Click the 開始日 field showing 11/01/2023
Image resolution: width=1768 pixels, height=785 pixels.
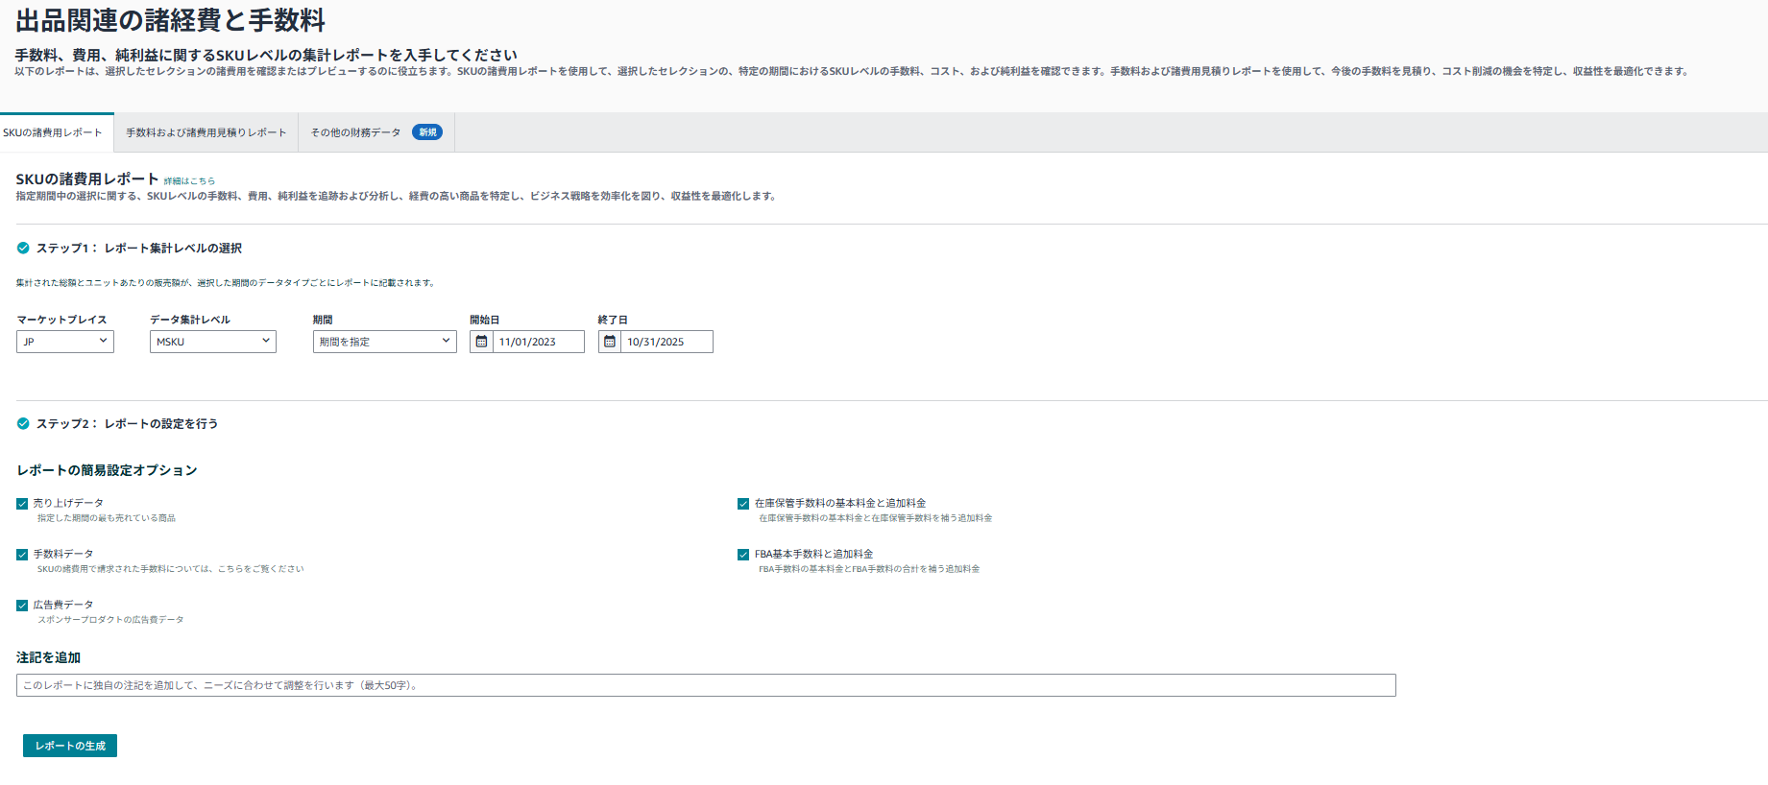pyautogui.click(x=537, y=342)
